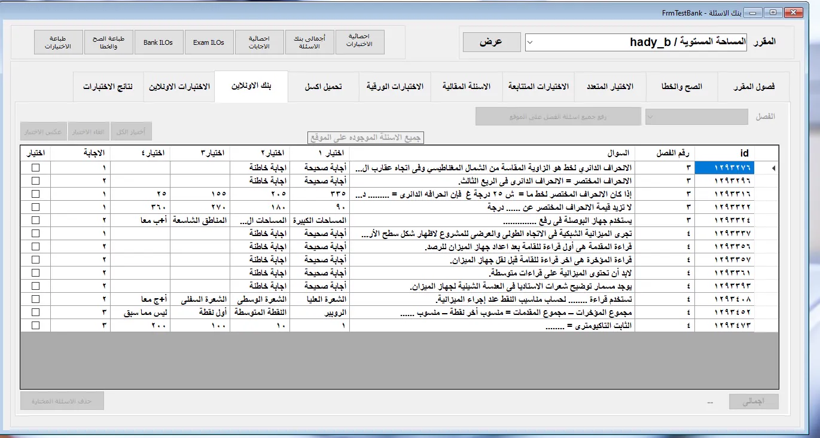
Task: Click the الاجابة column header
Action: point(81,153)
